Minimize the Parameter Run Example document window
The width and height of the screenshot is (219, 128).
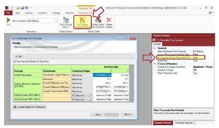[120, 38]
